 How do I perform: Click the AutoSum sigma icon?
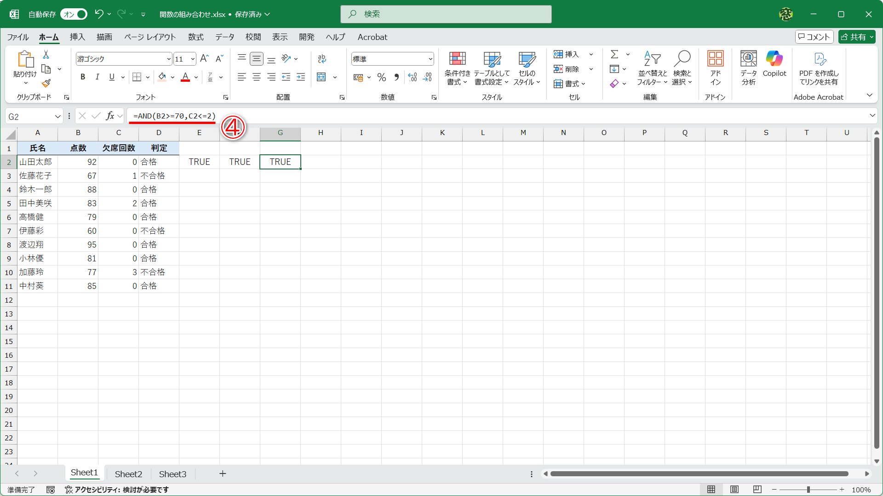(614, 55)
